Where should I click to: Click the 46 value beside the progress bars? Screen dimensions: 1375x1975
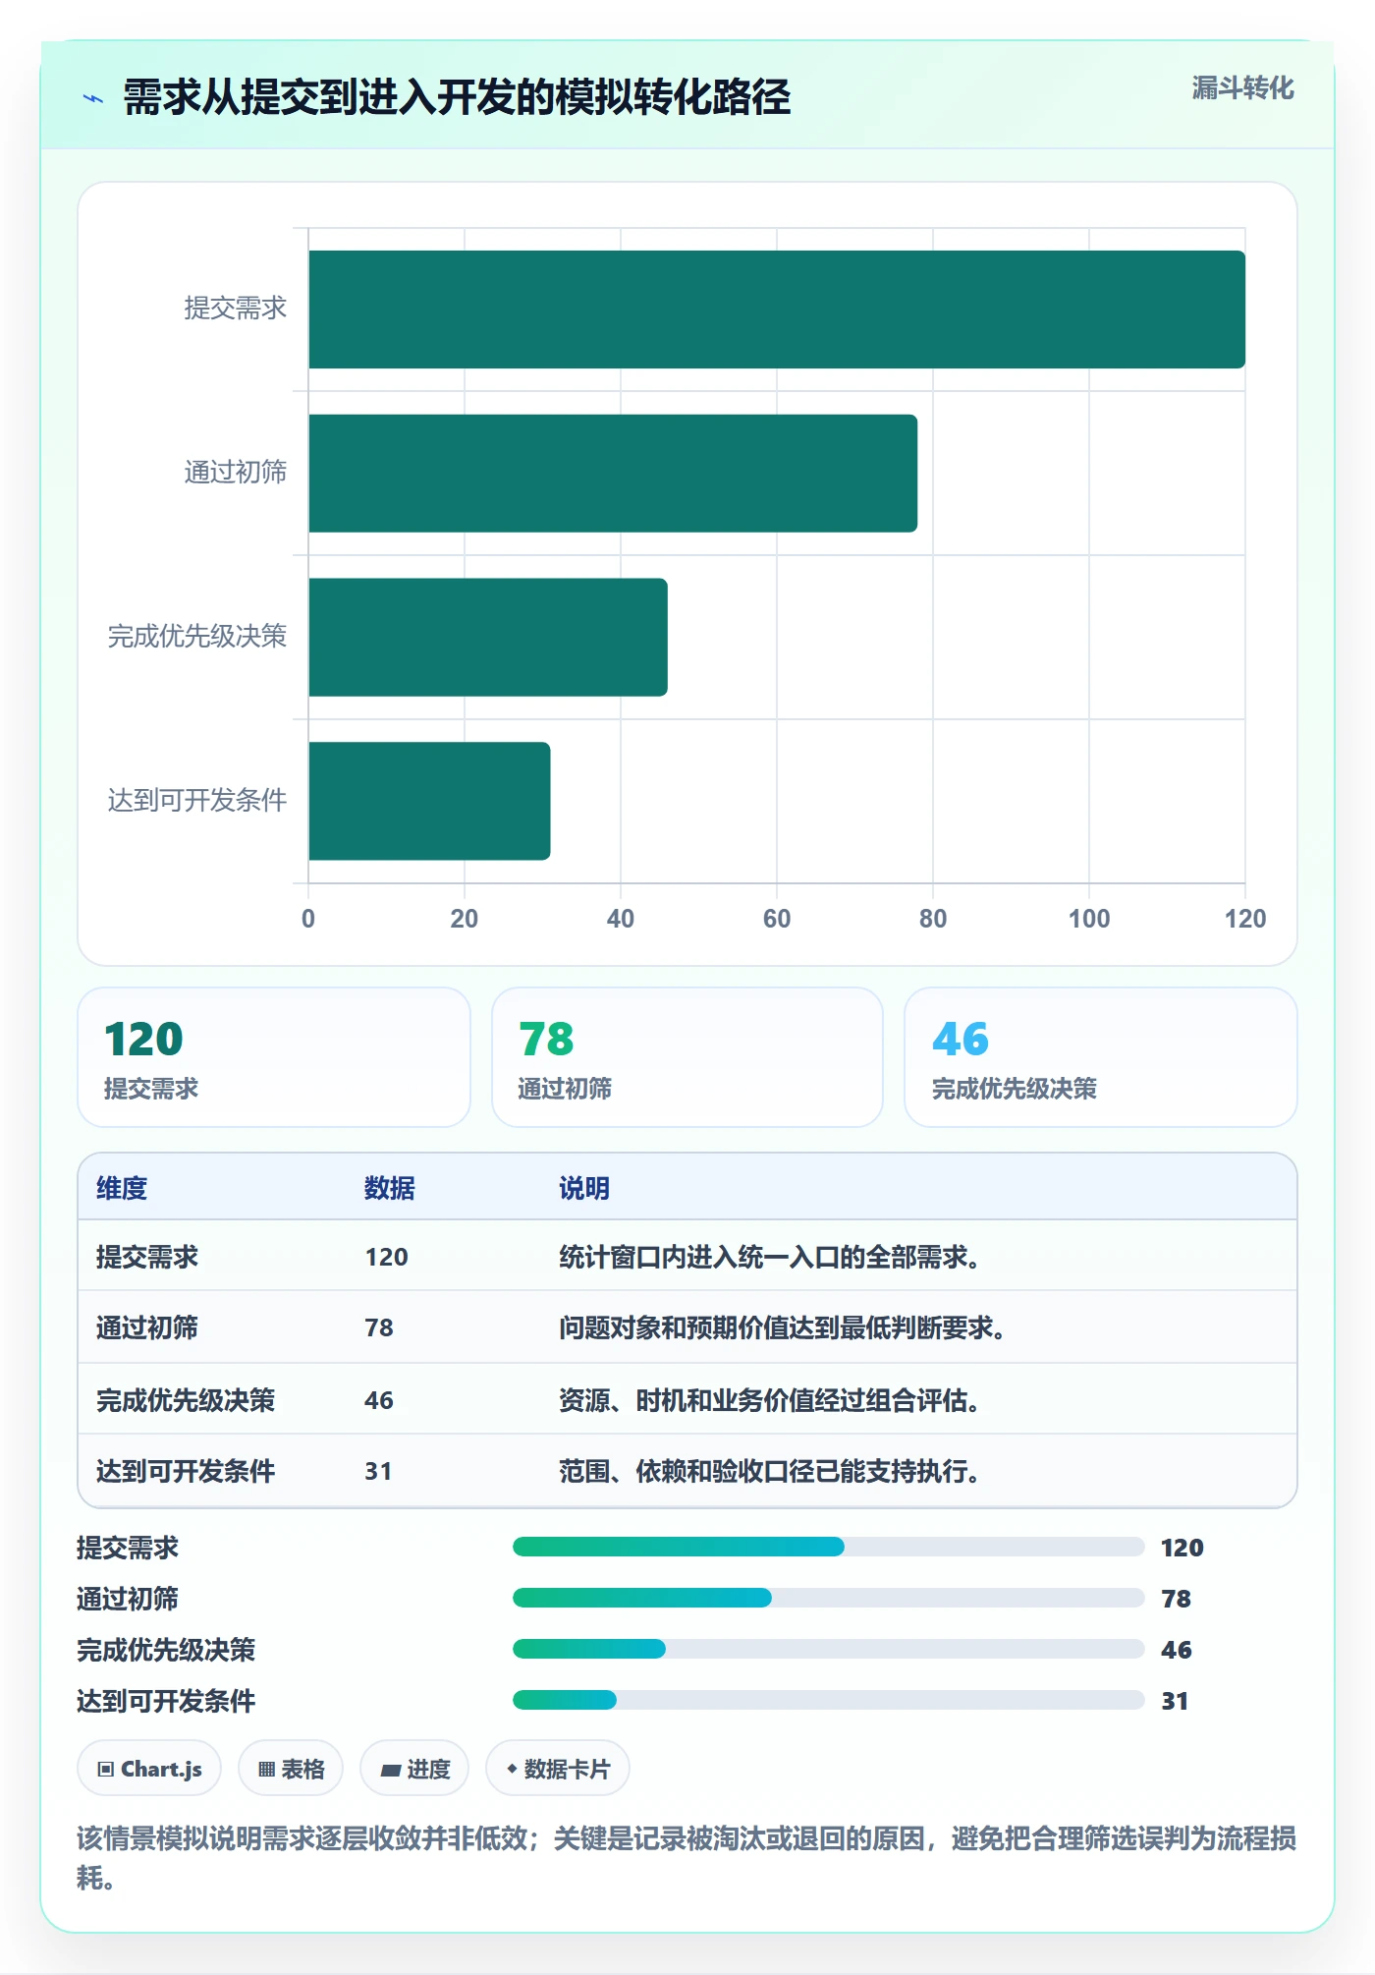pos(1177,1650)
